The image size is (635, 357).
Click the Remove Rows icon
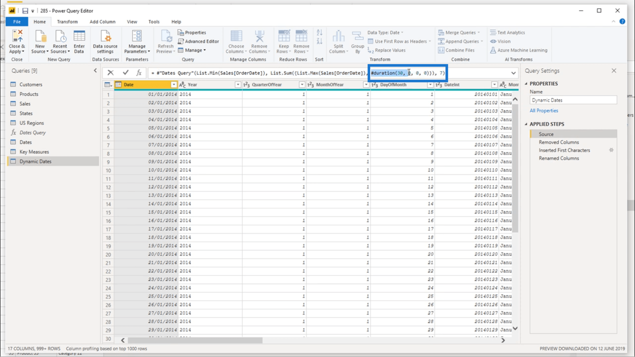tap(301, 36)
